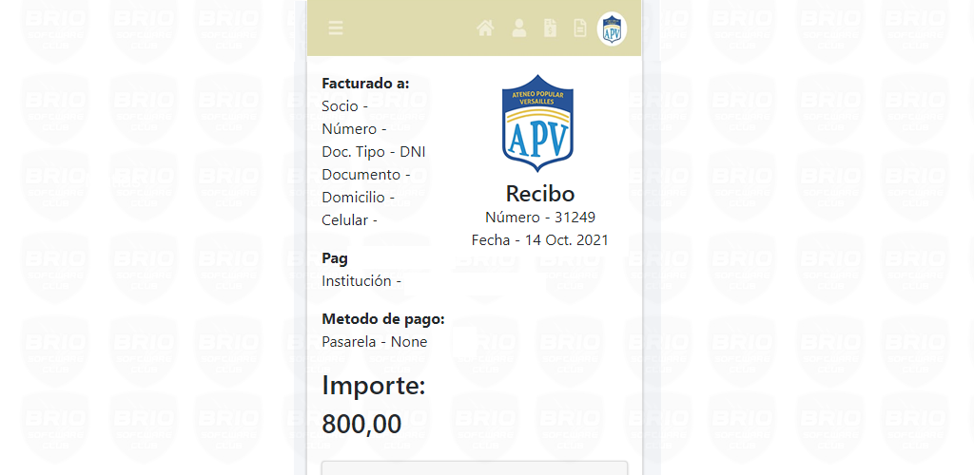Click the 'Celular -' line
974x475 pixels.
click(x=350, y=220)
